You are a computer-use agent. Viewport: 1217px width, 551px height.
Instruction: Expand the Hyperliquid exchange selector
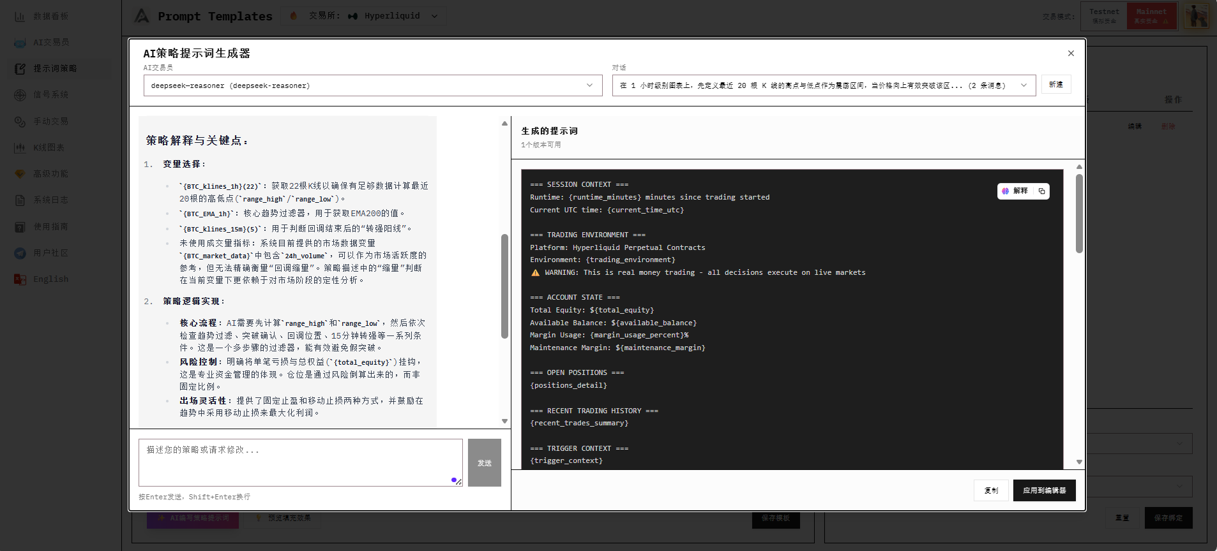[393, 16]
